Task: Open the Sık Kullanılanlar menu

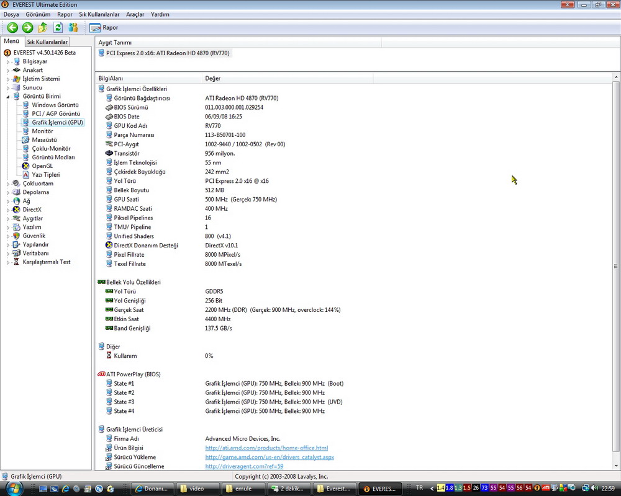Action: [99, 14]
